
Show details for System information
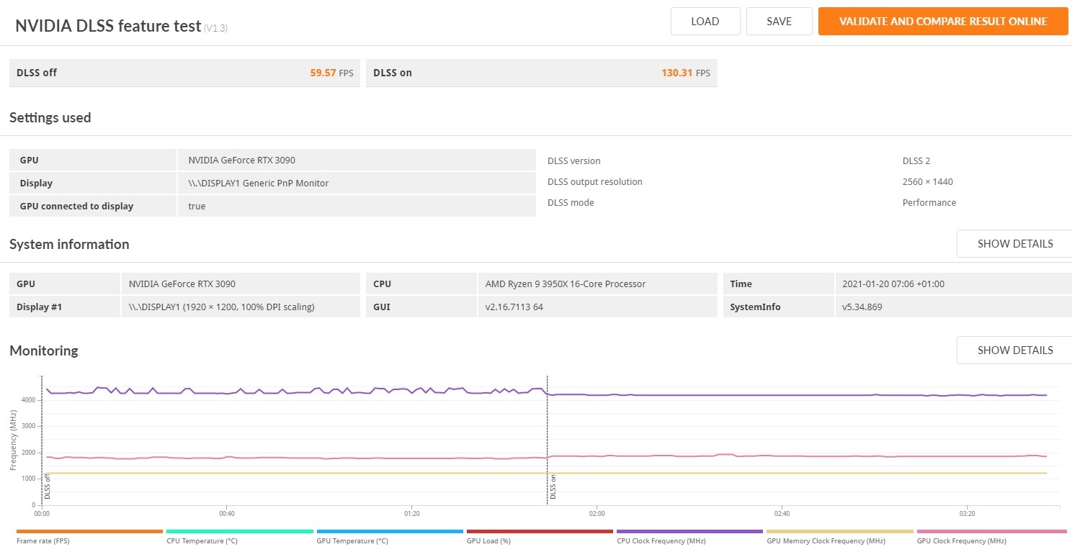1014,243
